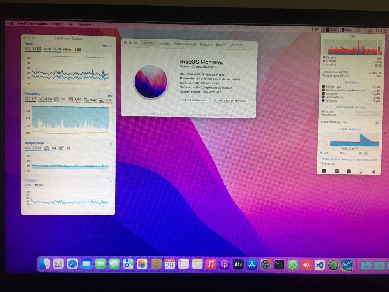The height and width of the screenshot is (292, 389).
Task: Click the Power heading in Intel Power Gadget
Action: point(29,44)
